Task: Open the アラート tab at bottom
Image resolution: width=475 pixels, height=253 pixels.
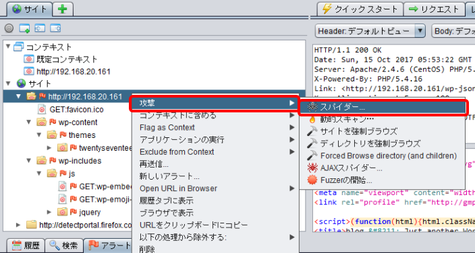Action: 108,246
